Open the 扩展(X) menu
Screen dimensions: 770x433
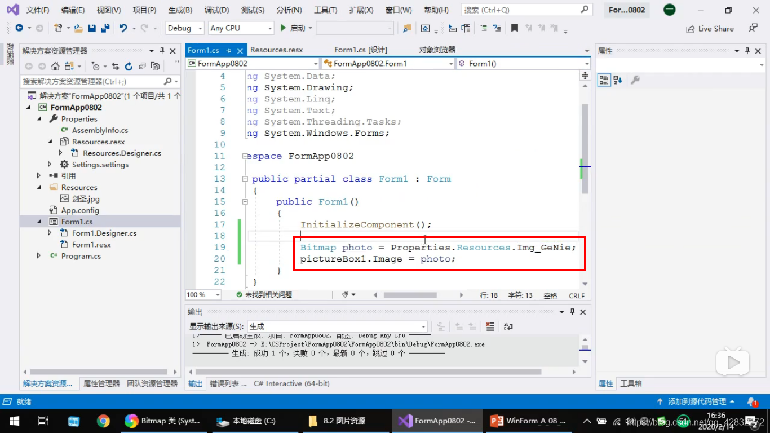(x=361, y=10)
